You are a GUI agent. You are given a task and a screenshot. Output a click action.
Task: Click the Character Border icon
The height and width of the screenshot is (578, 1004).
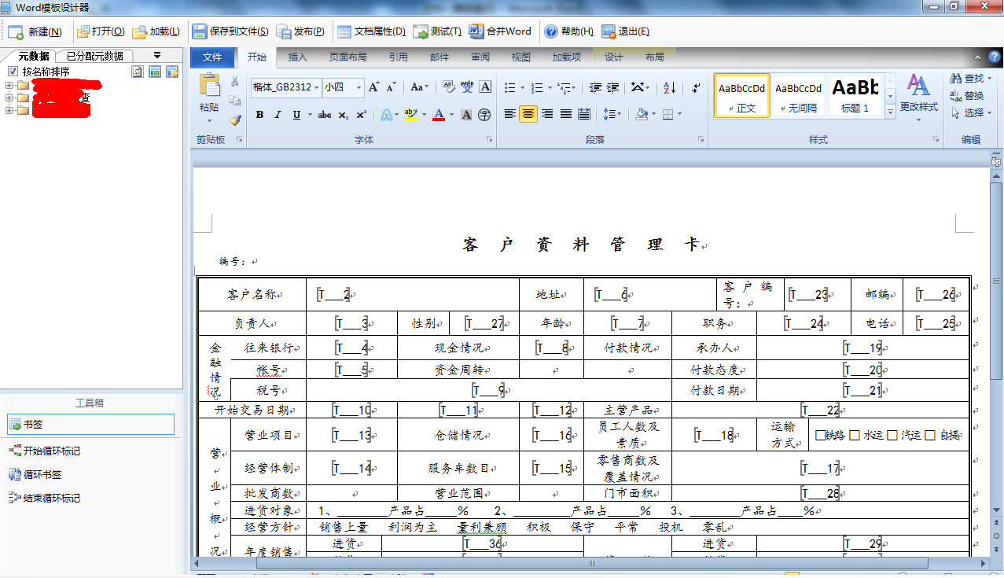[x=485, y=87]
